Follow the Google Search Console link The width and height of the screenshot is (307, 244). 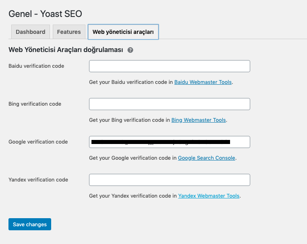tap(207, 158)
